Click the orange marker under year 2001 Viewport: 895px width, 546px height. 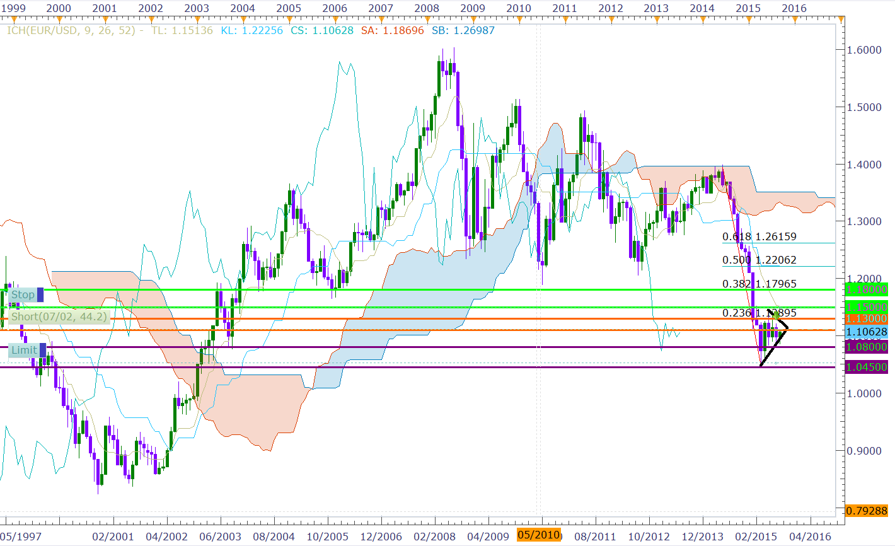(x=105, y=20)
